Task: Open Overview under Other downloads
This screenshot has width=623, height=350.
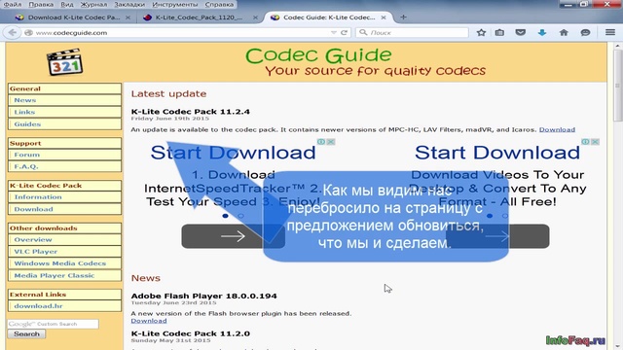Action: click(33, 240)
